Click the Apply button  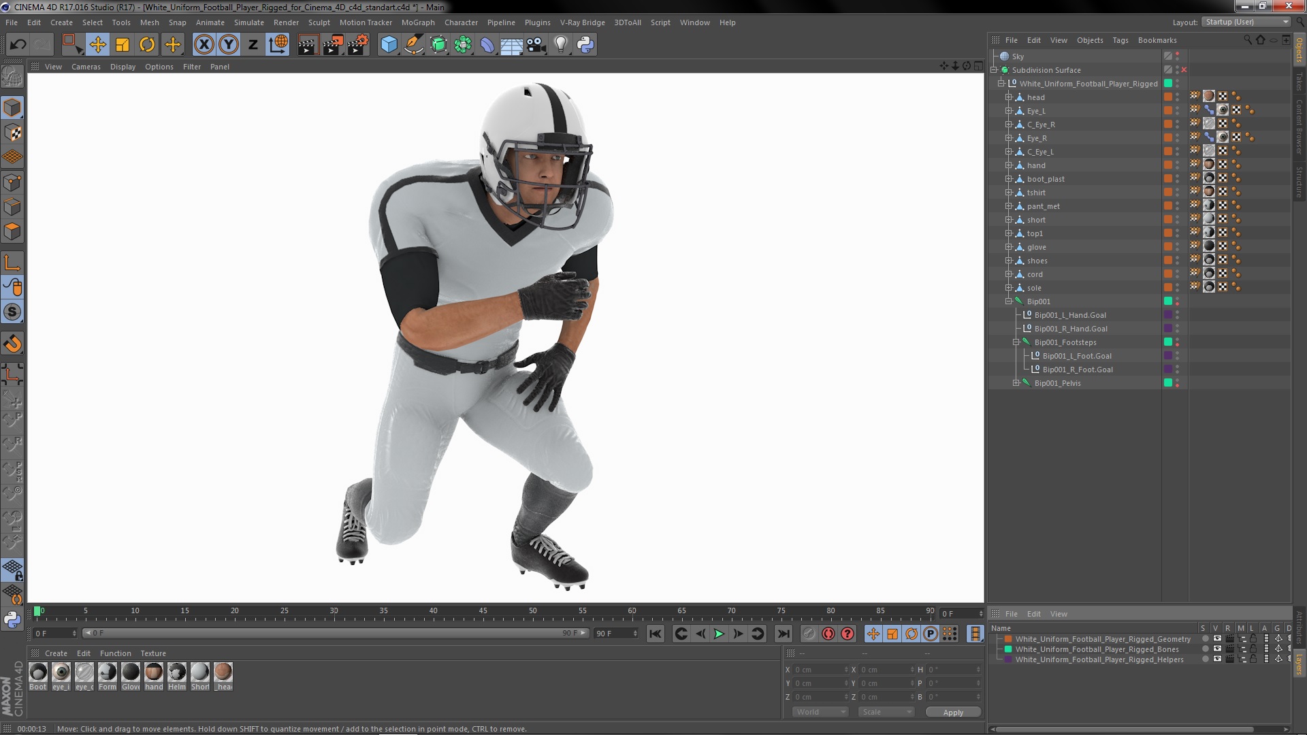coord(953,713)
